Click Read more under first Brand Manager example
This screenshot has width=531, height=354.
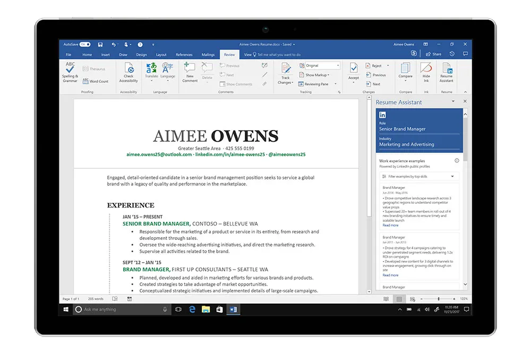(x=390, y=225)
